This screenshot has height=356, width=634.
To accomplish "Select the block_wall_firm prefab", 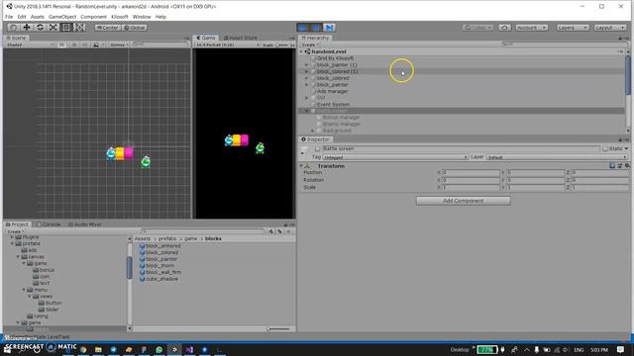I will click(x=163, y=273).
